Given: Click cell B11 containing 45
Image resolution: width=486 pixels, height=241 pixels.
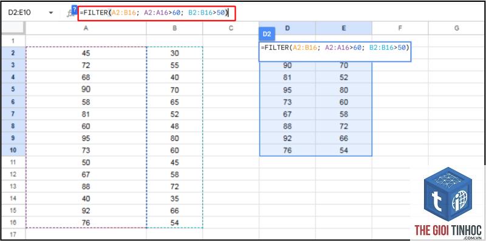Looking at the screenshot, I should point(174,162).
